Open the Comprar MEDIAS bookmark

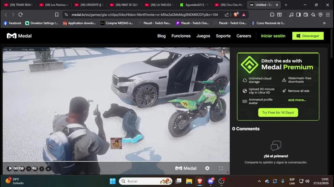[x=117, y=23]
